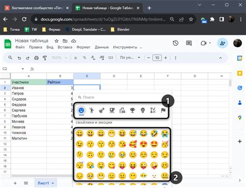The height and width of the screenshot is (188, 246).
Task: Open the flags emoji category
Action: coord(163,110)
